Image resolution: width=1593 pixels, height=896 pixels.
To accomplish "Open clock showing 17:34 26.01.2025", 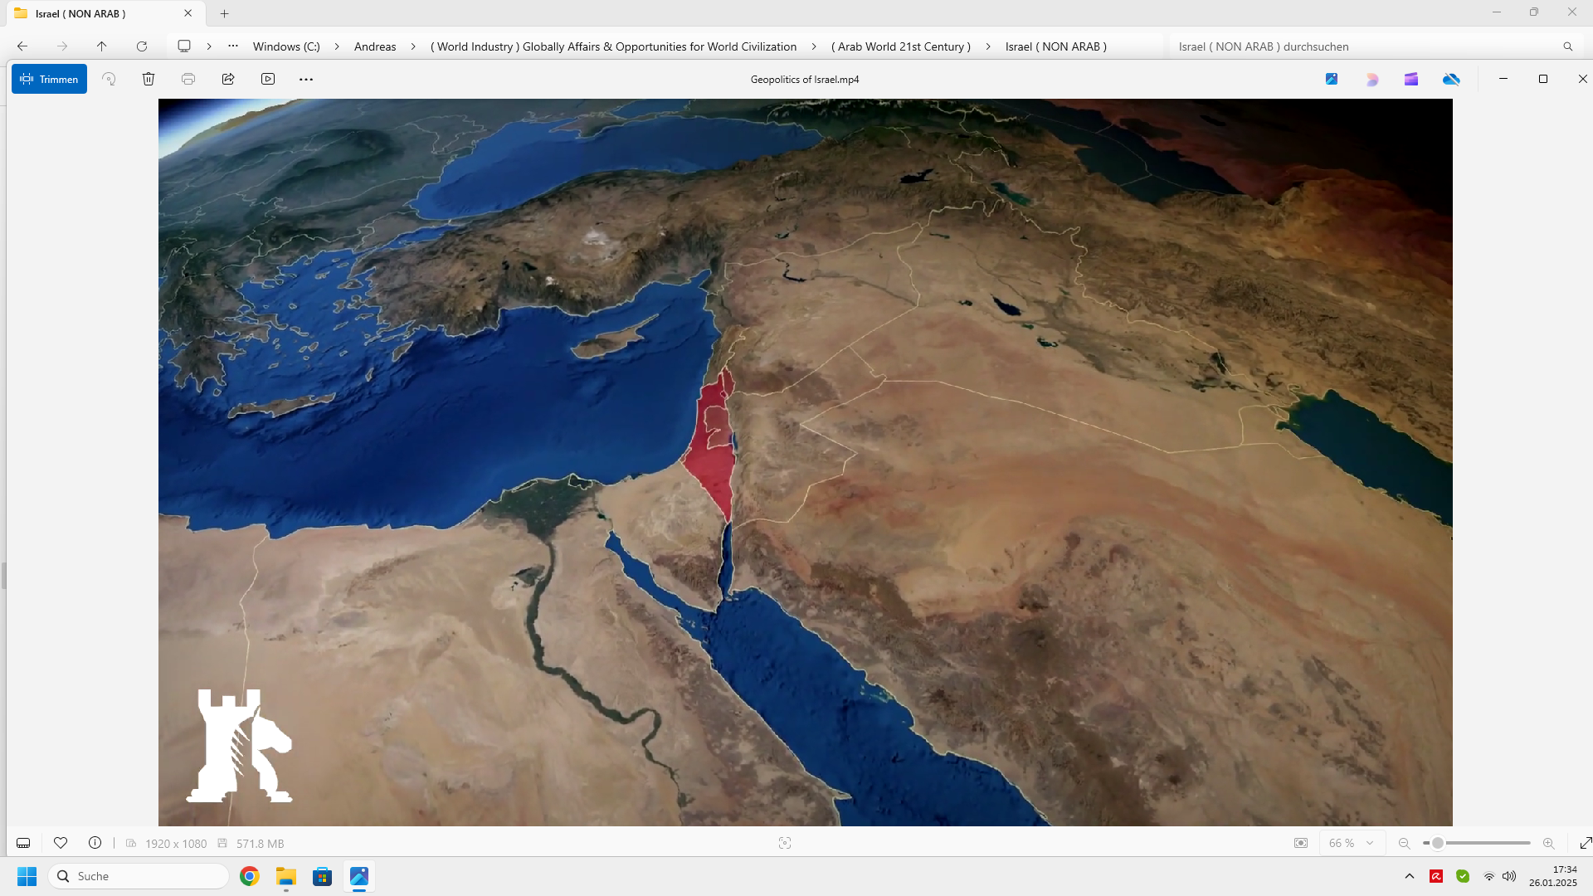I will click(1553, 876).
